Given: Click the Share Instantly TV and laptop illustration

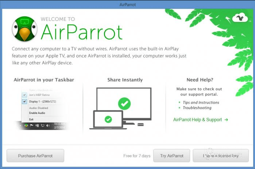Looking at the screenshot, I should click(120, 109).
